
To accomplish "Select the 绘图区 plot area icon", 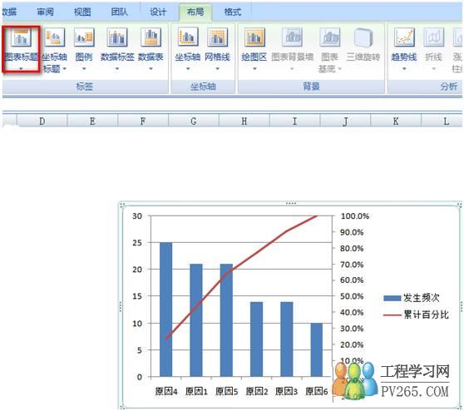I will tap(254, 37).
